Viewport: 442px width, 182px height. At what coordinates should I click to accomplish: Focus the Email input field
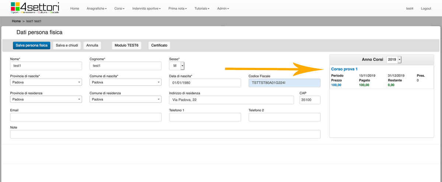coord(86,117)
